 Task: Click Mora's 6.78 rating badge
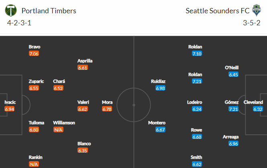tap(107, 109)
